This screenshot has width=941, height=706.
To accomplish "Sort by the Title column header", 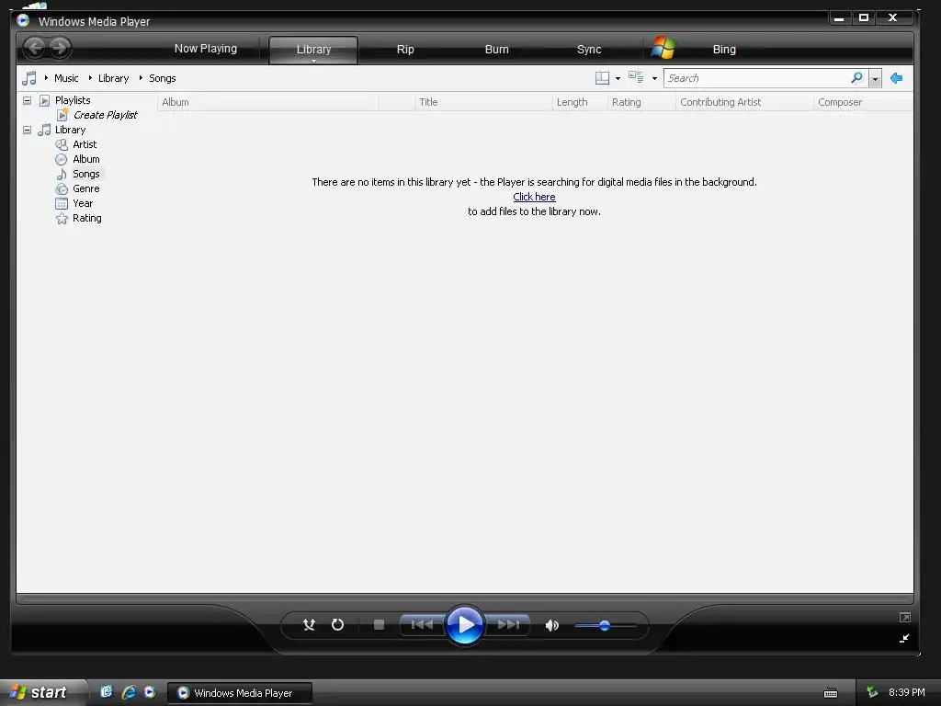I will 483,102.
